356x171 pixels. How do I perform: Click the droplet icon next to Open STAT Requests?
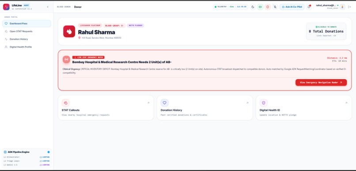pos(6,31)
